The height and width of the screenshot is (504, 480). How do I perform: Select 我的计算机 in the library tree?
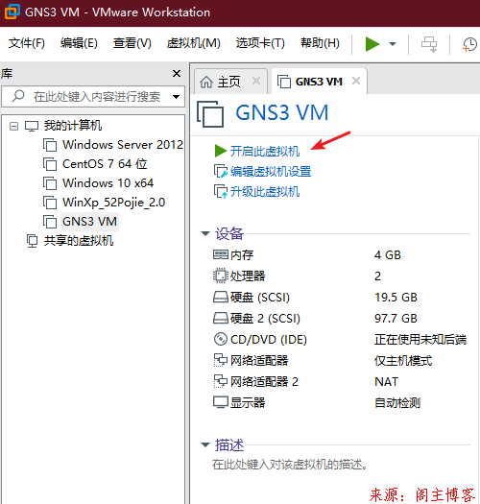pos(73,126)
